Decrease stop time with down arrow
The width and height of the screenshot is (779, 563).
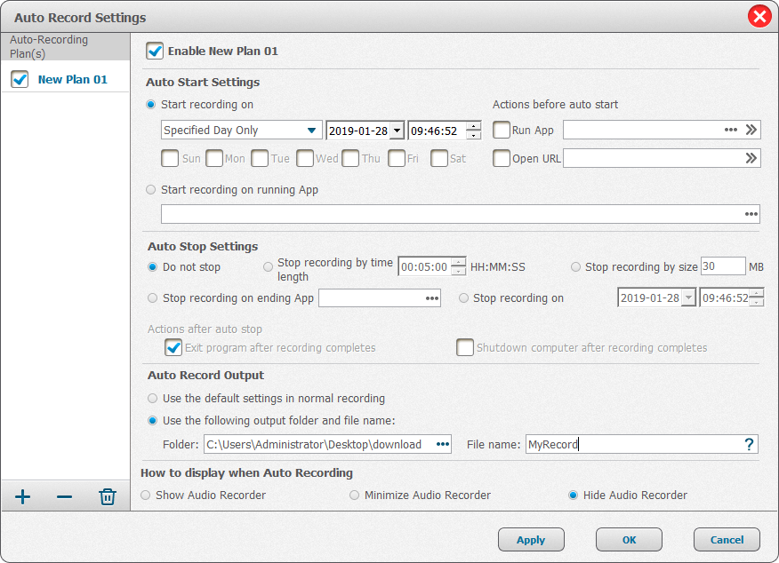[x=757, y=303]
